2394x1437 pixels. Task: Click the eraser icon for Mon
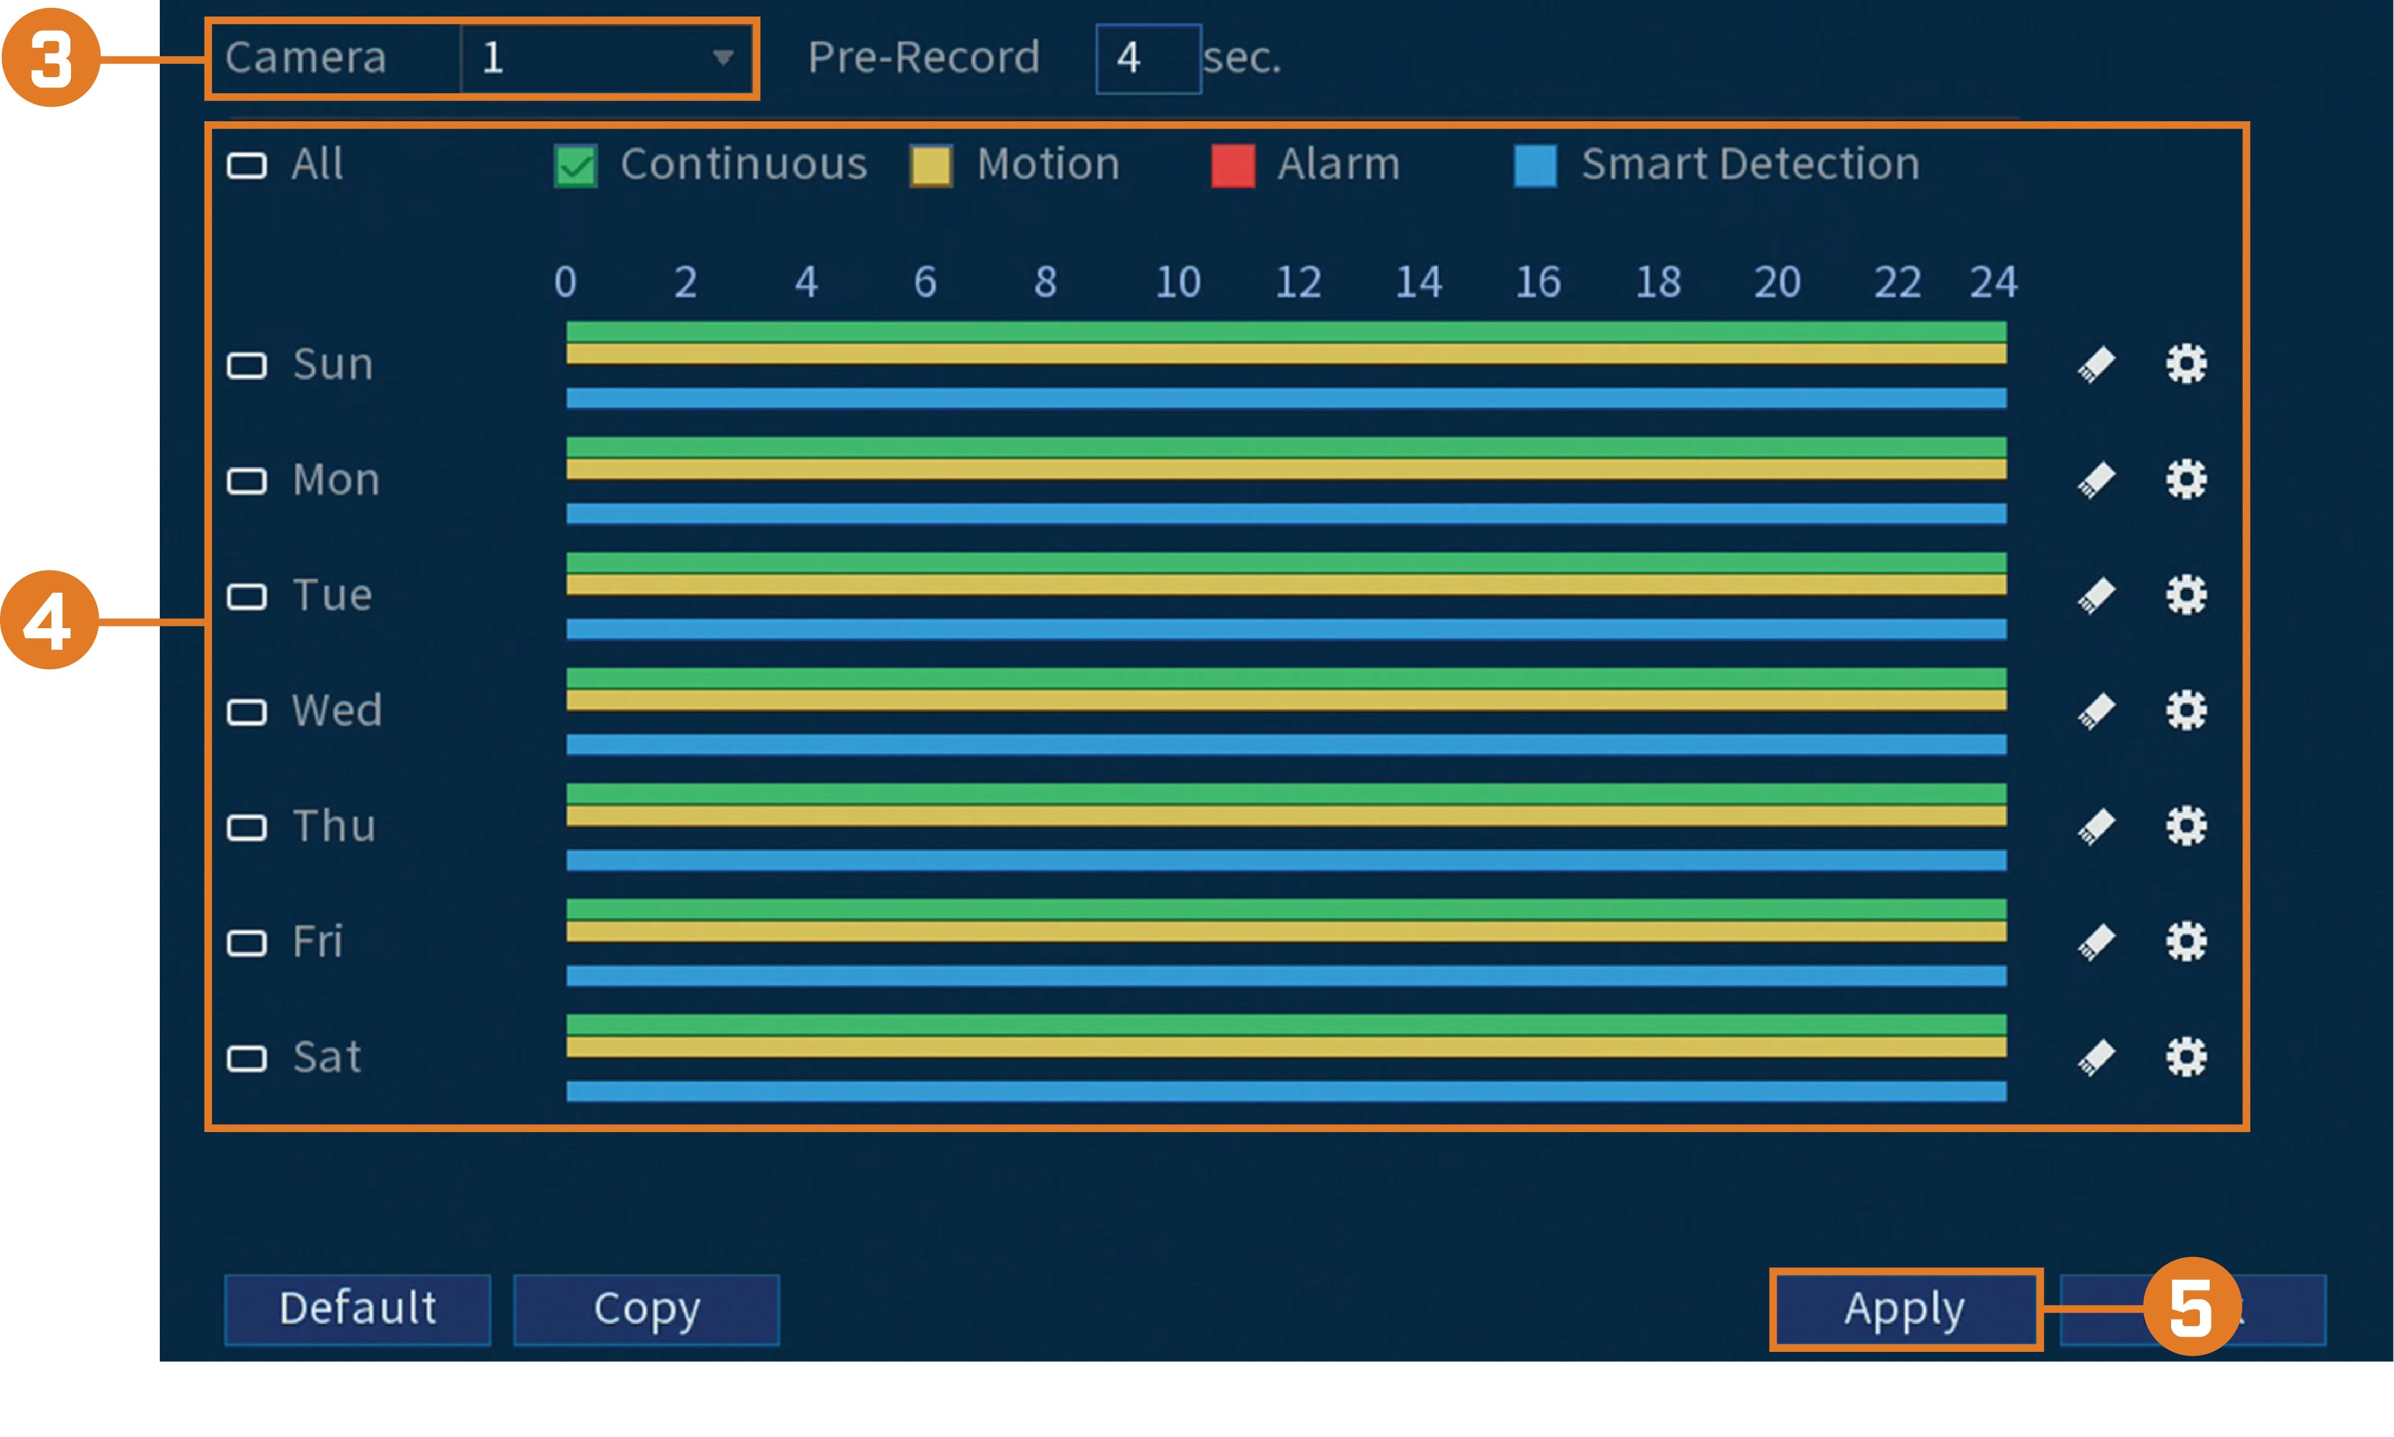point(2096,480)
